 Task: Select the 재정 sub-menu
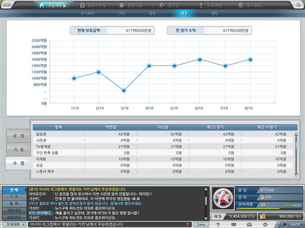184,13
